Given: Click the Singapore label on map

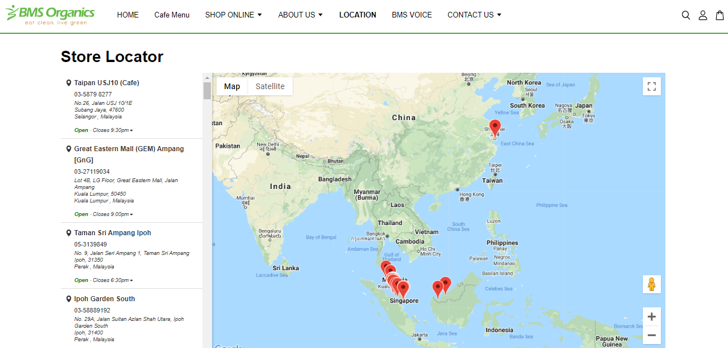Looking at the screenshot, I should tap(404, 301).
